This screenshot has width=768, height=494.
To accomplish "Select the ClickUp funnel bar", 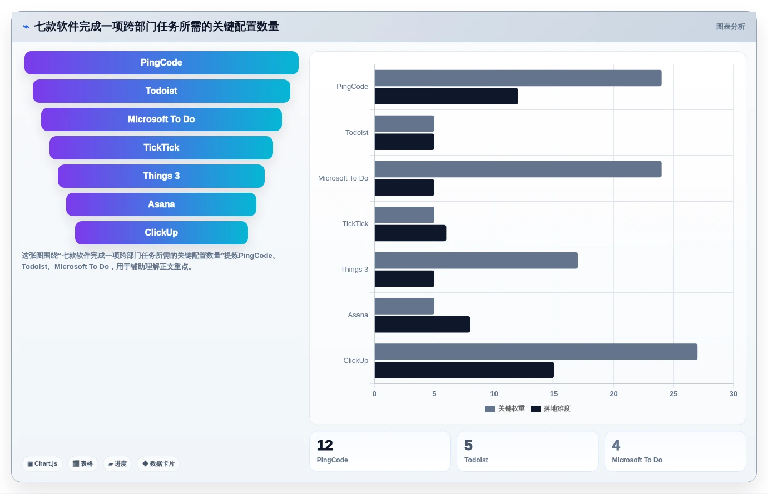I will (161, 233).
